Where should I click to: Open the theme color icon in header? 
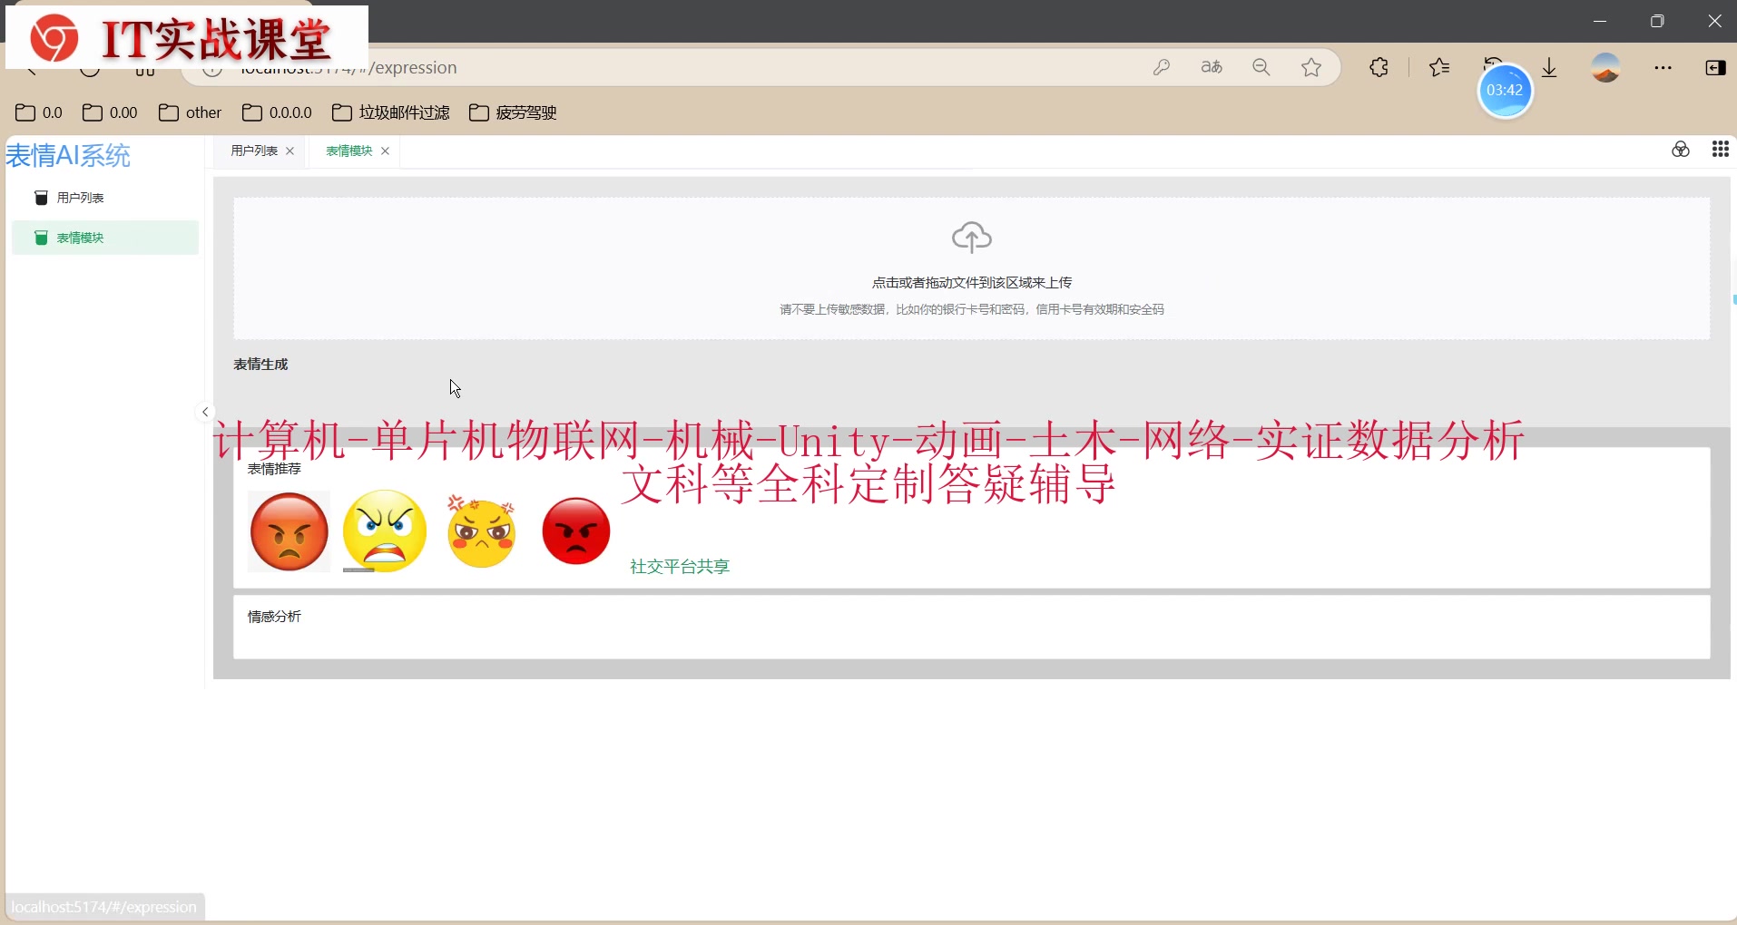pyautogui.click(x=1681, y=150)
